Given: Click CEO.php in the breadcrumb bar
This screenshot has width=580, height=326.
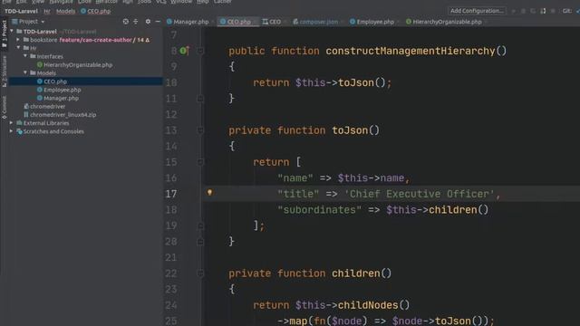Looking at the screenshot, I should (x=95, y=12).
